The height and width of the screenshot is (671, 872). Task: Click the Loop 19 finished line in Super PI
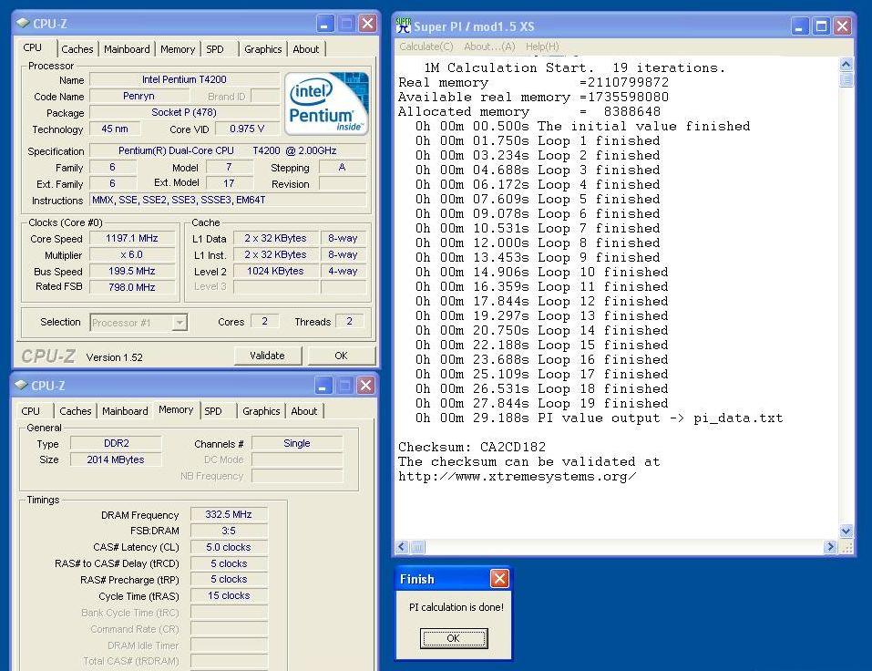tap(541, 403)
